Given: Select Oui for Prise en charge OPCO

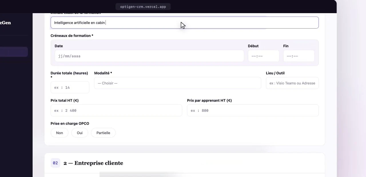Looking at the screenshot, I should coord(80,133).
